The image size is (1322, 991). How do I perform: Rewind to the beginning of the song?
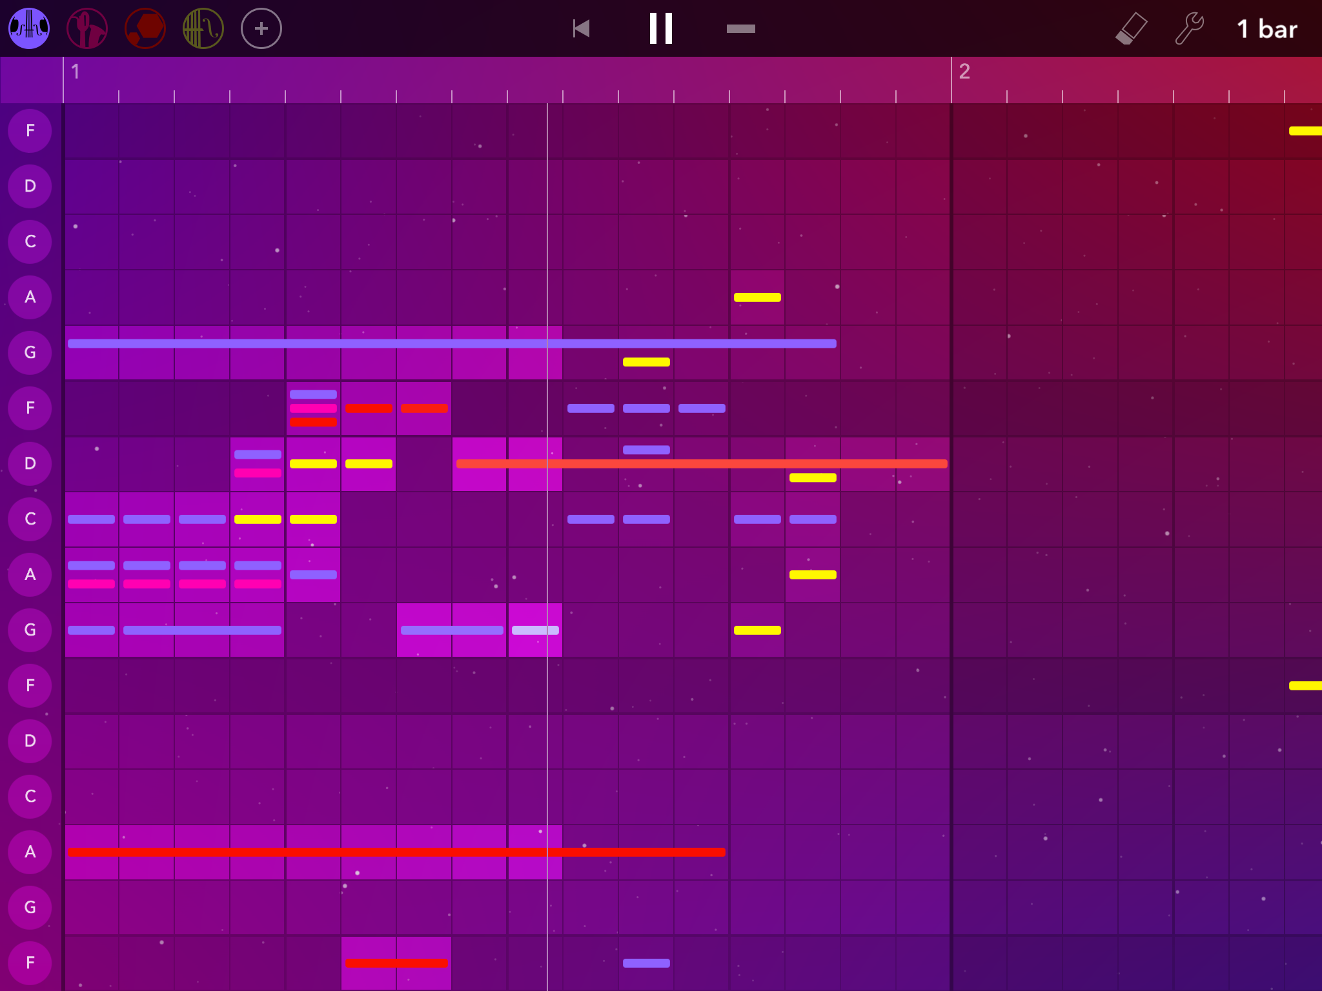tap(581, 28)
